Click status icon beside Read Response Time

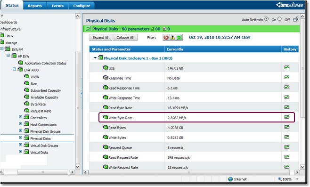105,87
